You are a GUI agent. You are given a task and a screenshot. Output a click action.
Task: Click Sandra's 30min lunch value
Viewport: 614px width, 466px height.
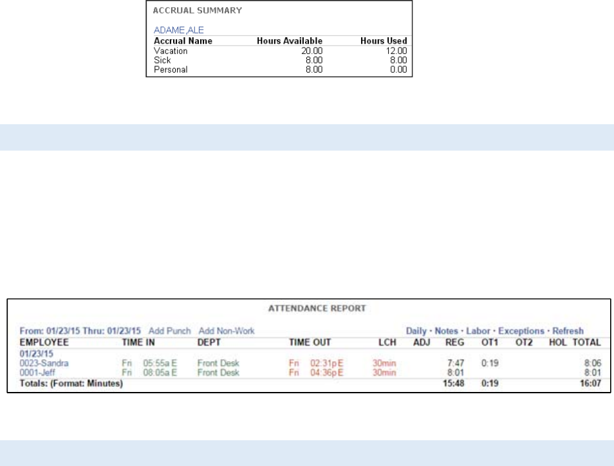point(384,363)
